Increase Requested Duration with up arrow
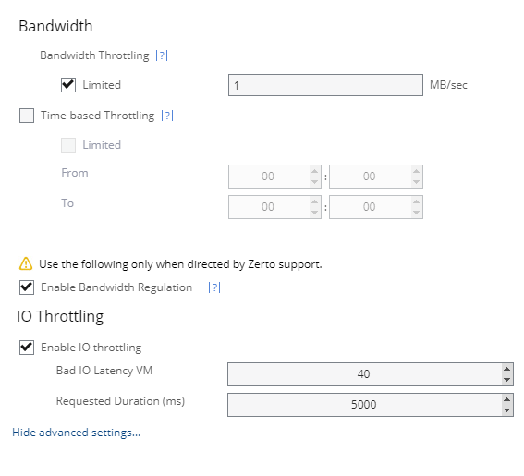The image size is (524, 476). pyautogui.click(x=507, y=399)
